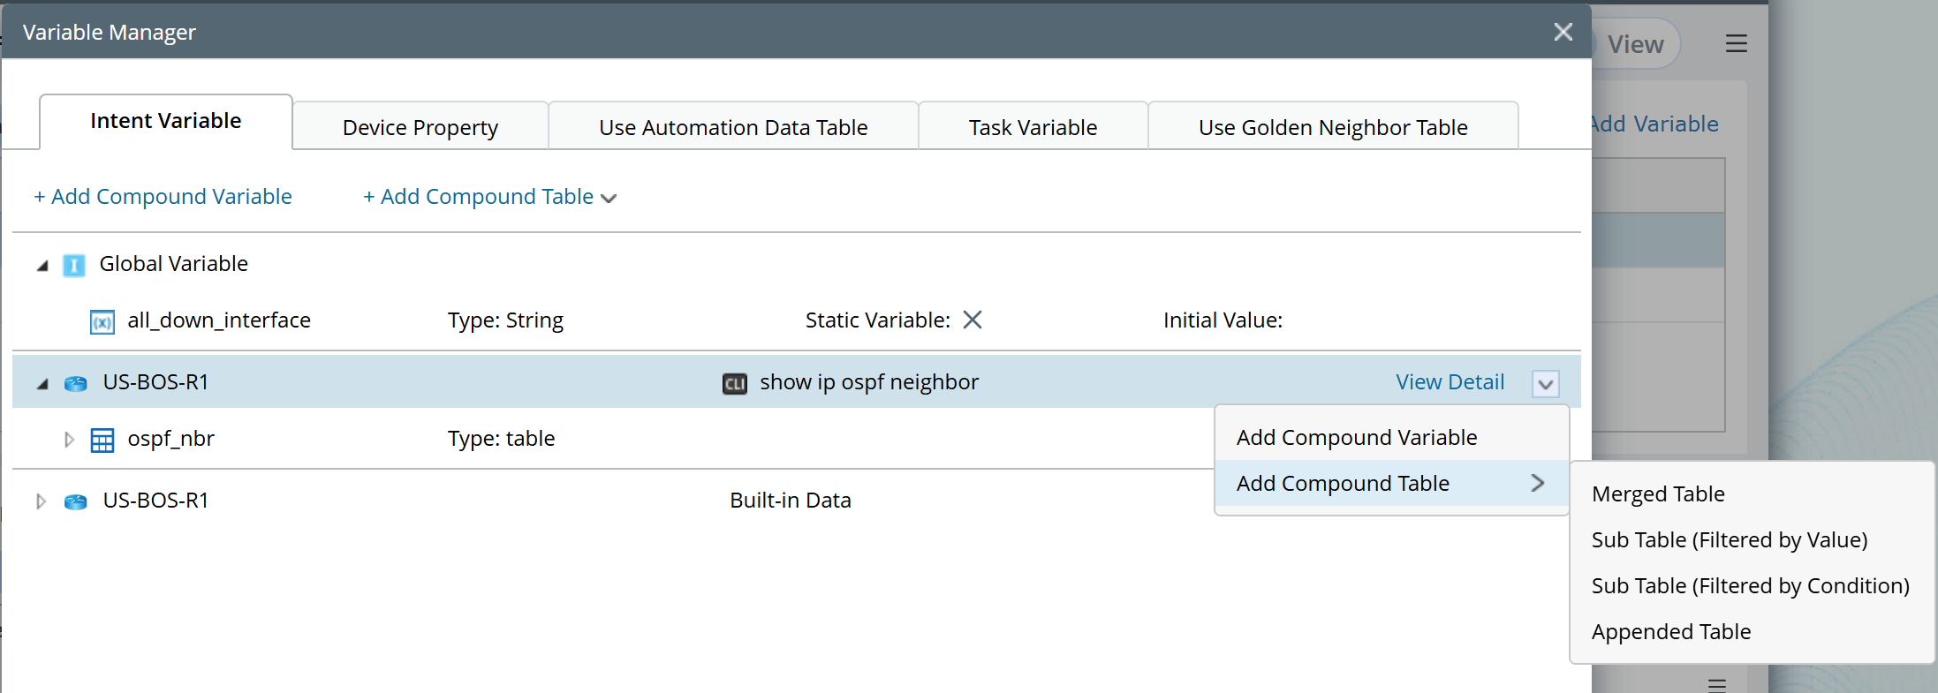
Task: Click the first US-BOS-R1 router icon
Action: click(76, 383)
